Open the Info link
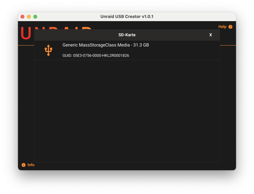Viewport: 254px width, 194px height. click(x=31, y=165)
